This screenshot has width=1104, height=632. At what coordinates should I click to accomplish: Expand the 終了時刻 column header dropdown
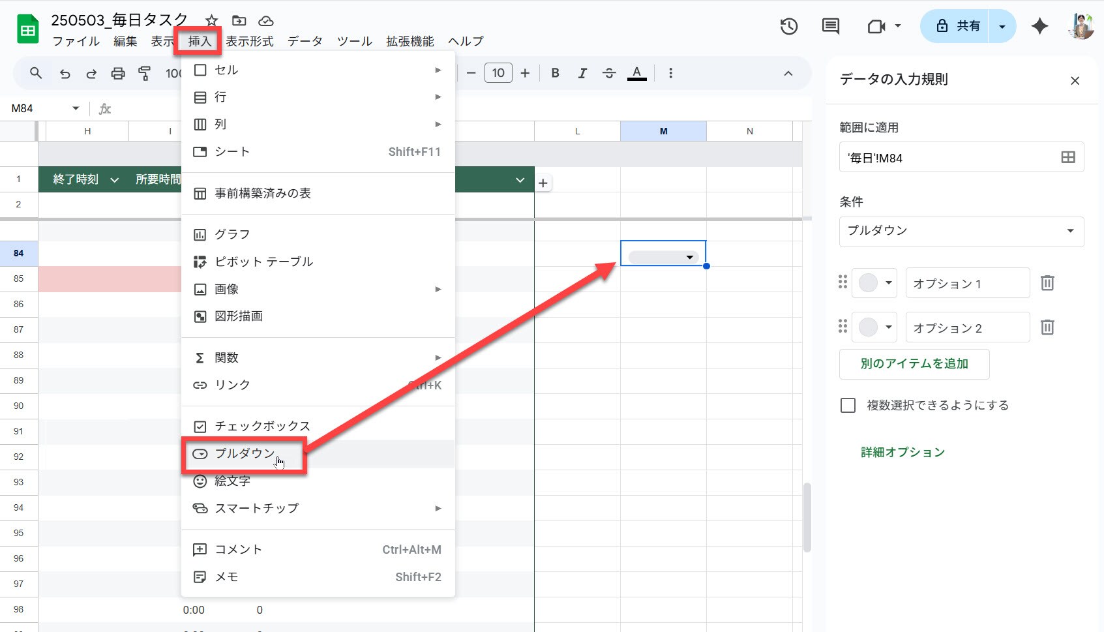pos(115,180)
